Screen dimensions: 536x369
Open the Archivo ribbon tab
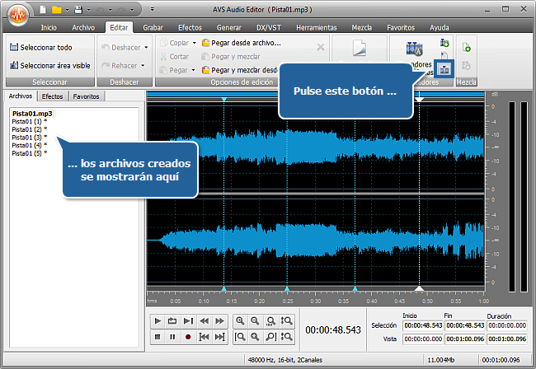tap(83, 28)
